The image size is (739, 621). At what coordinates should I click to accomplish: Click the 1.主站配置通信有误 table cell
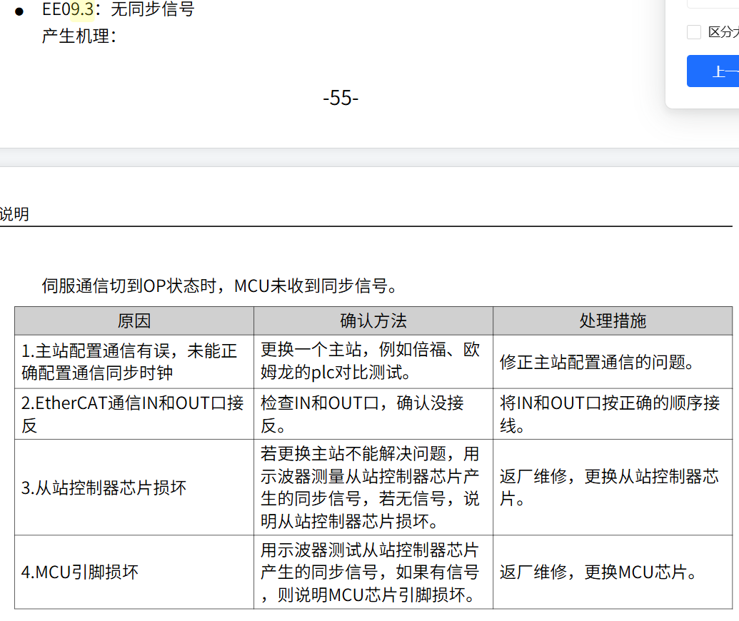134,361
